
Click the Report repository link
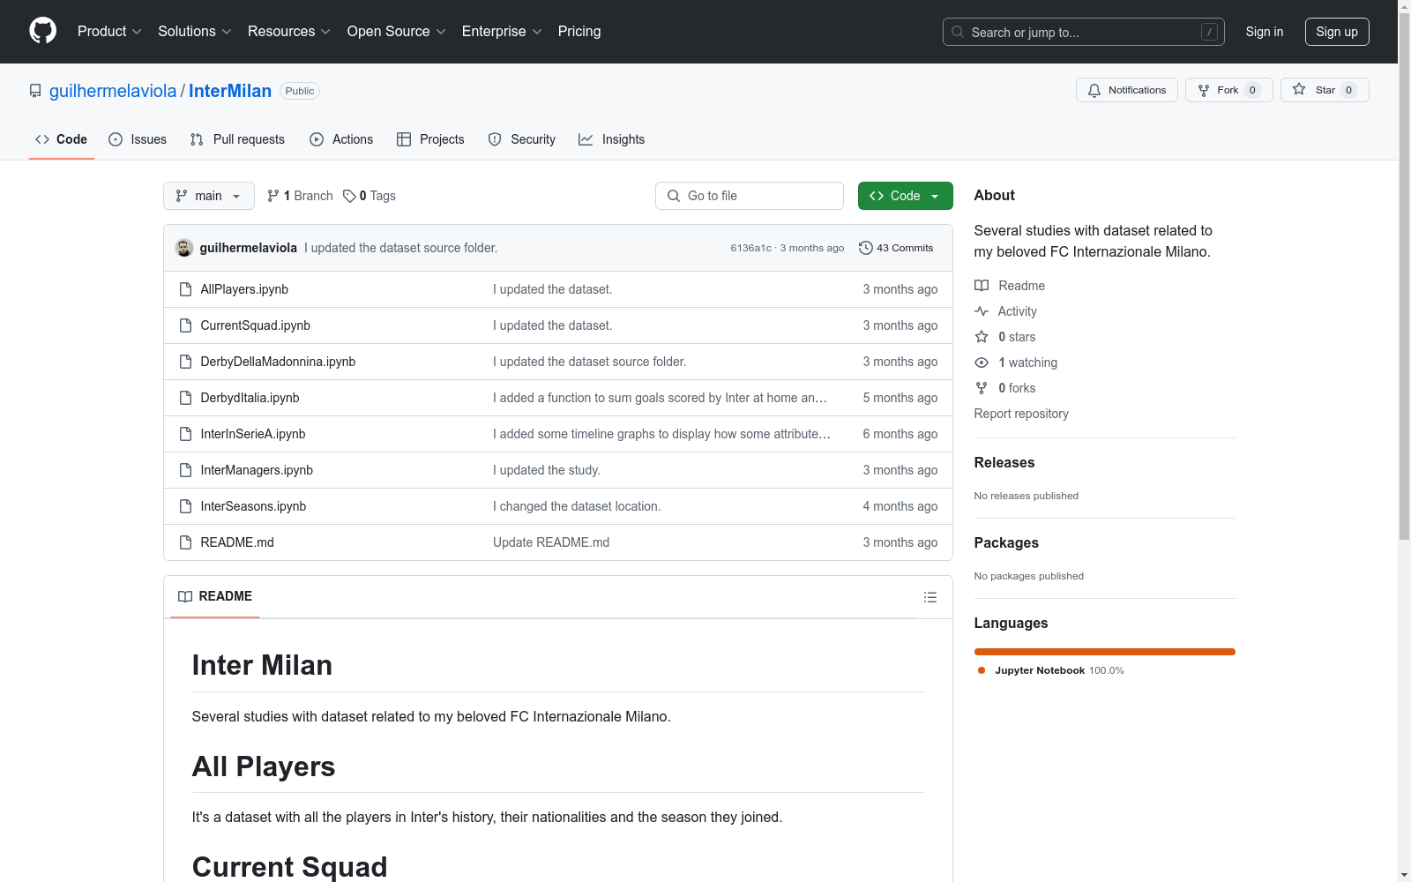[1021, 414]
